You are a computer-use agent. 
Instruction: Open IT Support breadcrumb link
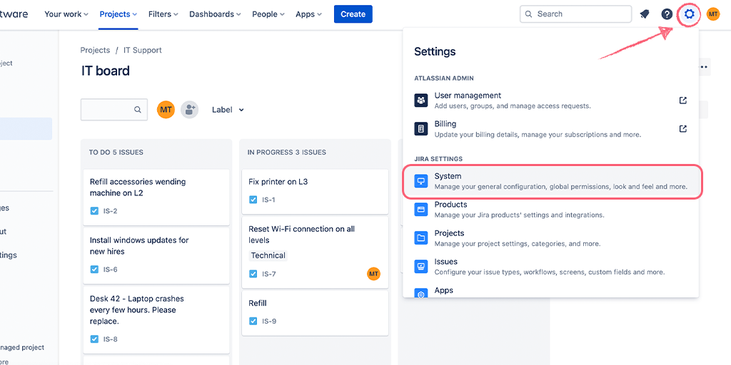tap(143, 50)
